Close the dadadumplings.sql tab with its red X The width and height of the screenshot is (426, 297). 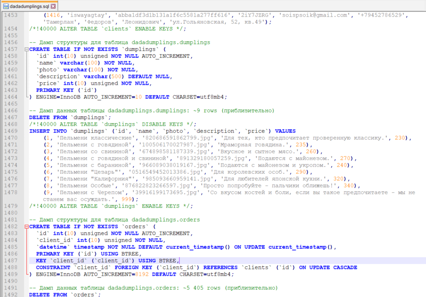click(53, 6)
